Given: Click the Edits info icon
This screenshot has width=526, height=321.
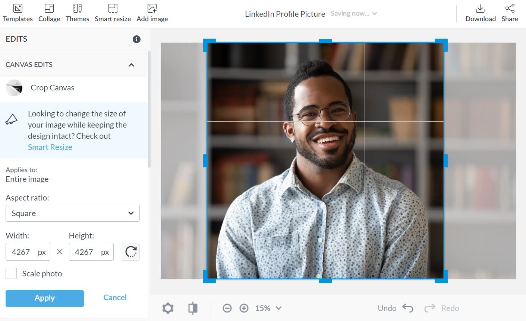Looking at the screenshot, I should click(x=137, y=39).
